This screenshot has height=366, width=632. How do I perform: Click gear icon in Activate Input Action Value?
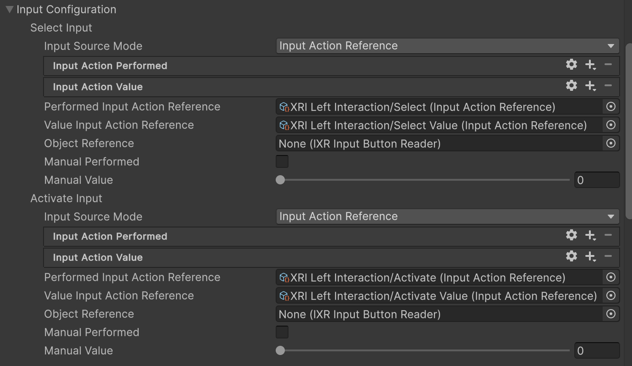(571, 256)
